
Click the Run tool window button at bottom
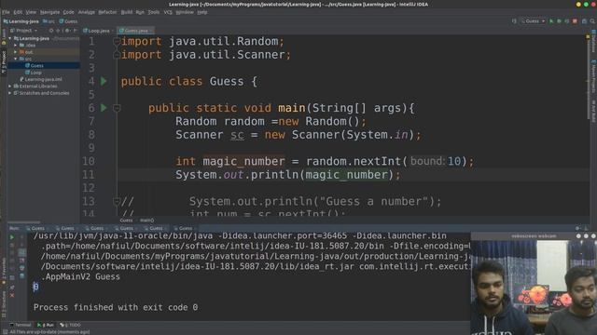coord(46,325)
